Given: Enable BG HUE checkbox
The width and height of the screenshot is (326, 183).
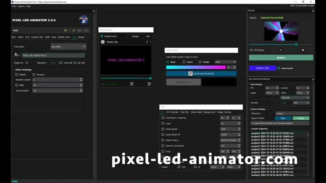Looking at the screenshot, I should pyautogui.click(x=75, y=63).
